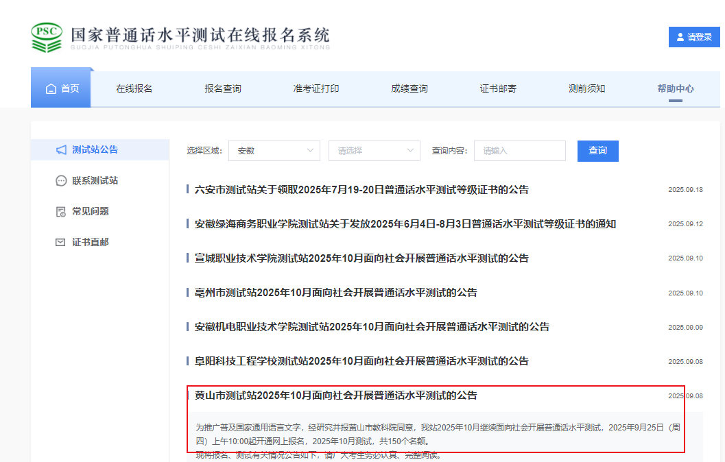The image size is (725, 462).
Task: Open the 在线报名 menu item
Action: [134, 88]
